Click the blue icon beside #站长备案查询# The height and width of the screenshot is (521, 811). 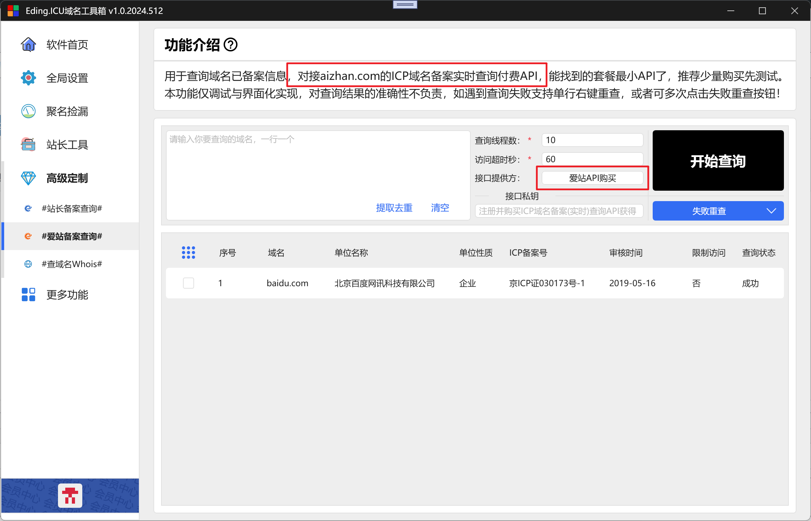[28, 208]
